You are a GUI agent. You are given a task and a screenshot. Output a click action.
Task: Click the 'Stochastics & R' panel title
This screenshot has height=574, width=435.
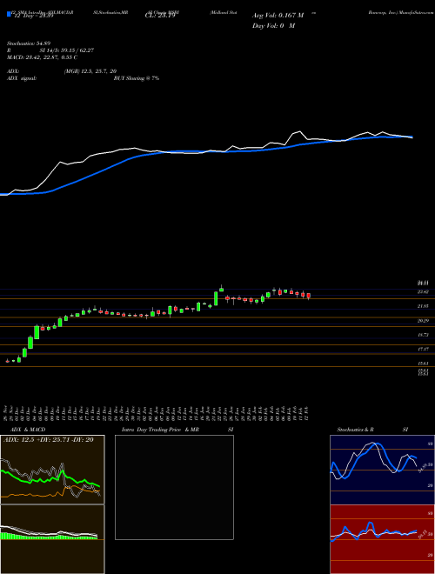[x=357, y=430]
